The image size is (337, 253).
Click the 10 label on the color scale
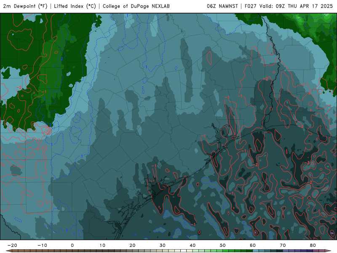[x=102, y=245]
